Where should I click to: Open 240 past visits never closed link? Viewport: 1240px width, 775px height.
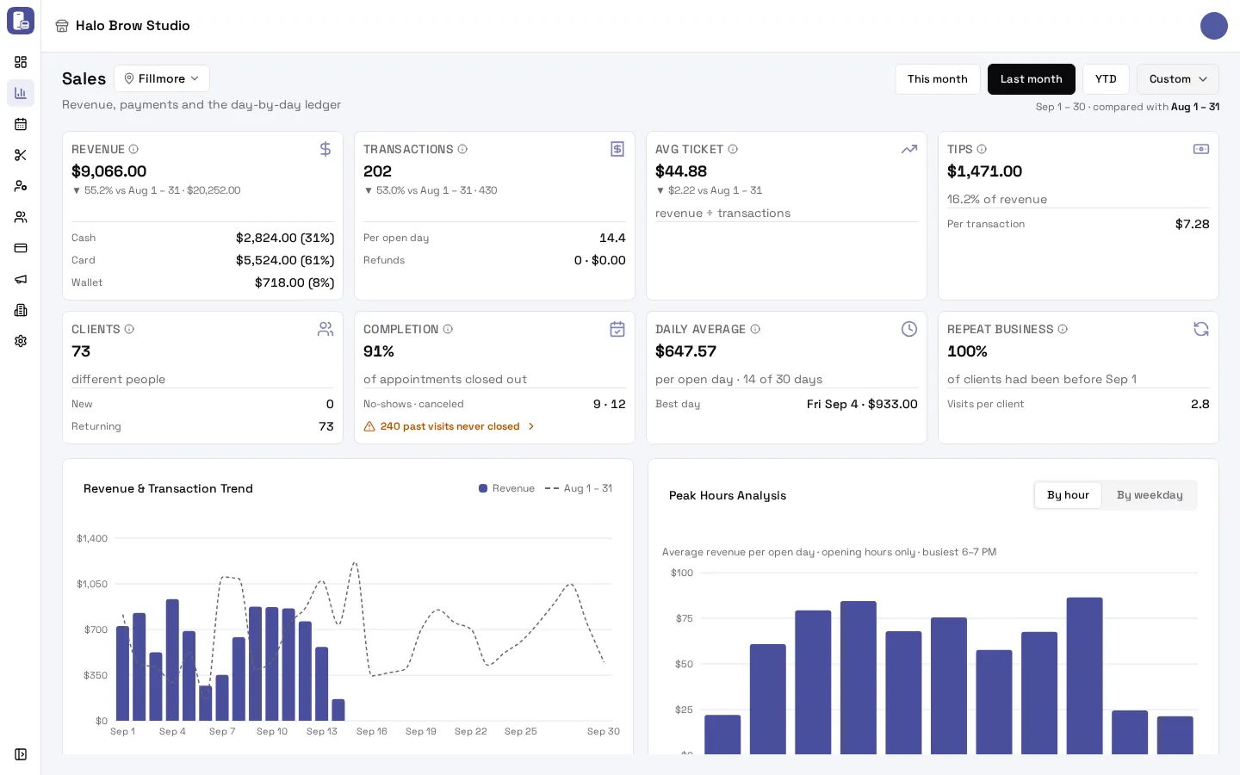coord(449,426)
